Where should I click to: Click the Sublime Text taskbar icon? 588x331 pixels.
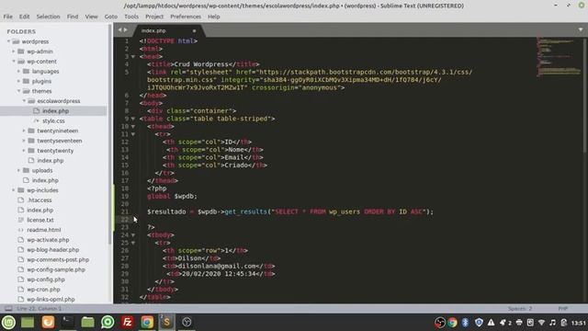[167, 322]
